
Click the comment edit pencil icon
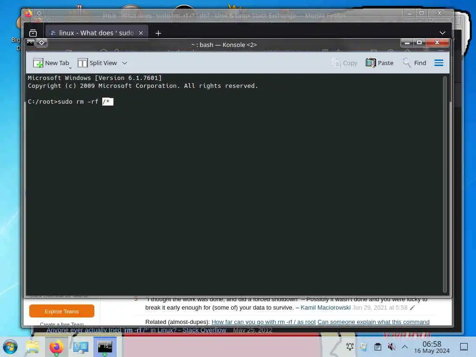coord(412,308)
